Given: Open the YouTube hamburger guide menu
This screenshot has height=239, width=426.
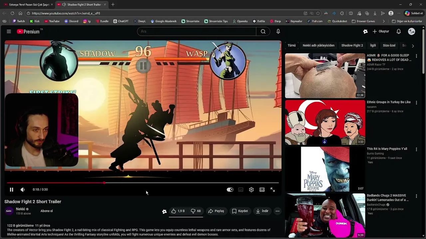Looking at the screenshot, I should click(x=9, y=32).
